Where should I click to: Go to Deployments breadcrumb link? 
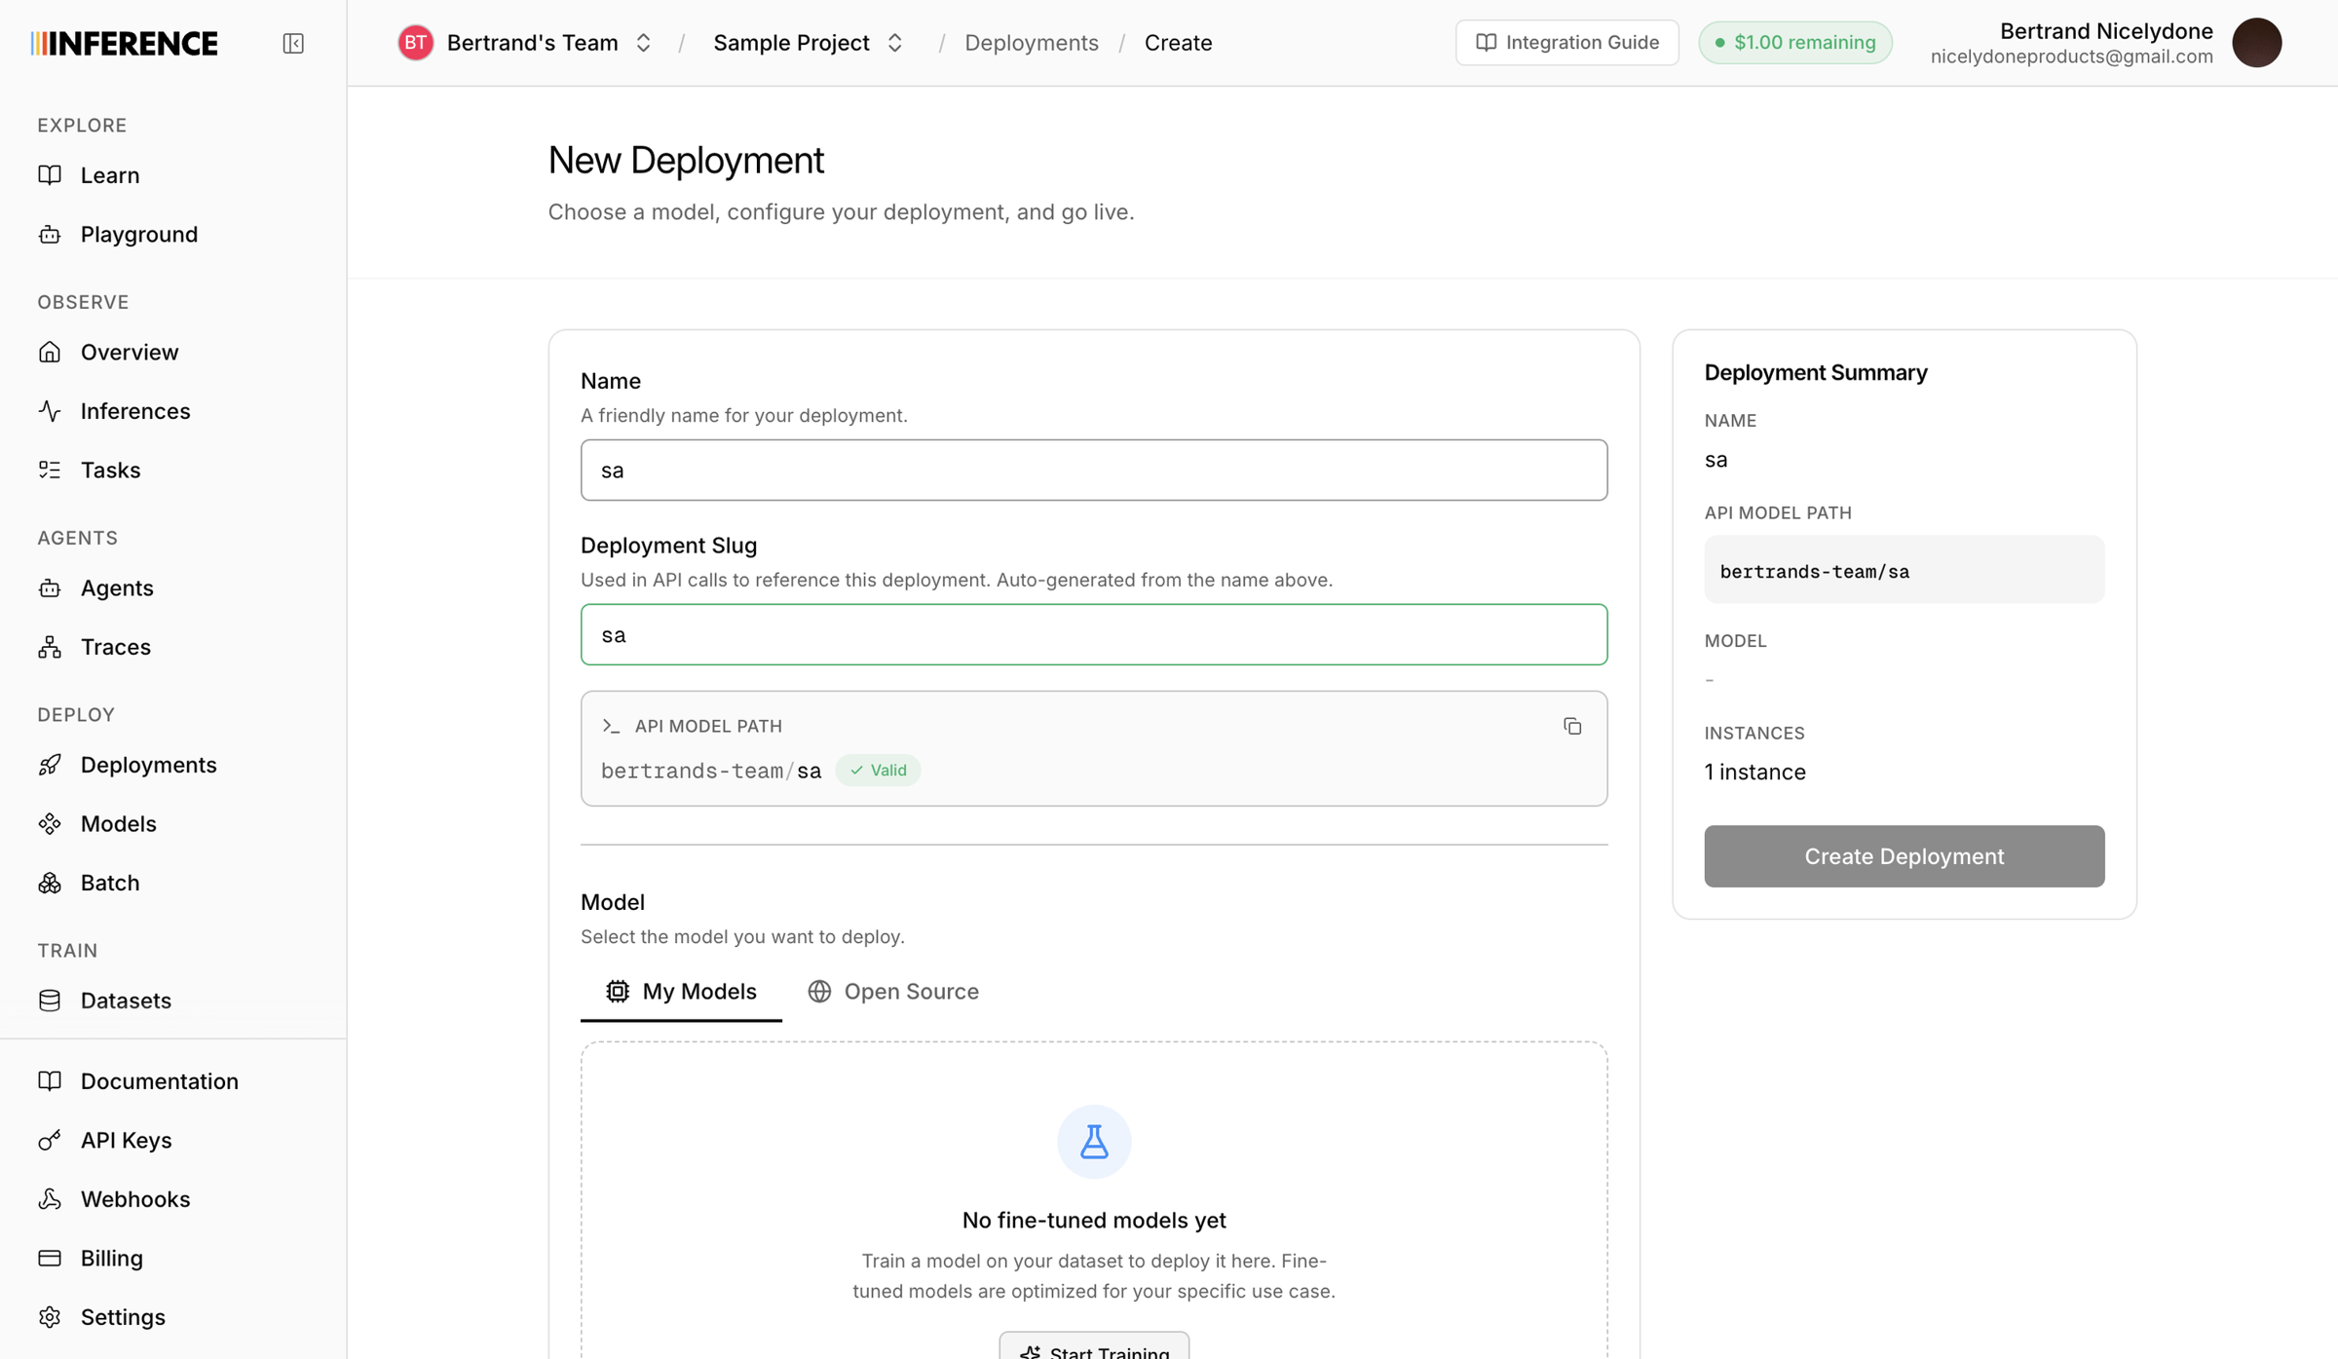(1031, 43)
